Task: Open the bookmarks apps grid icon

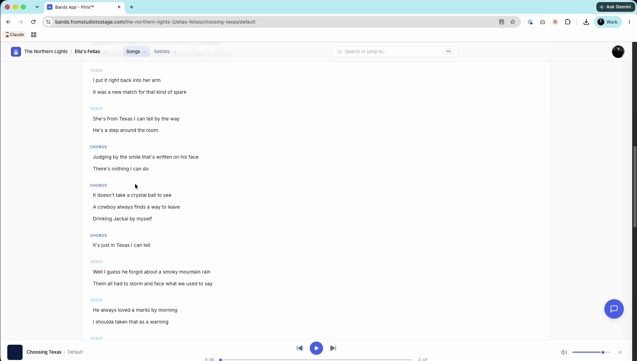Action: click(x=34, y=35)
